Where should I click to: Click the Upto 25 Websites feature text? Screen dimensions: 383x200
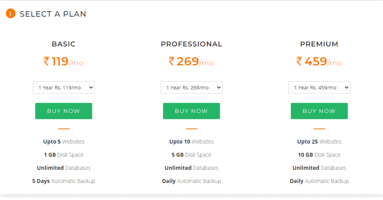click(x=319, y=142)
